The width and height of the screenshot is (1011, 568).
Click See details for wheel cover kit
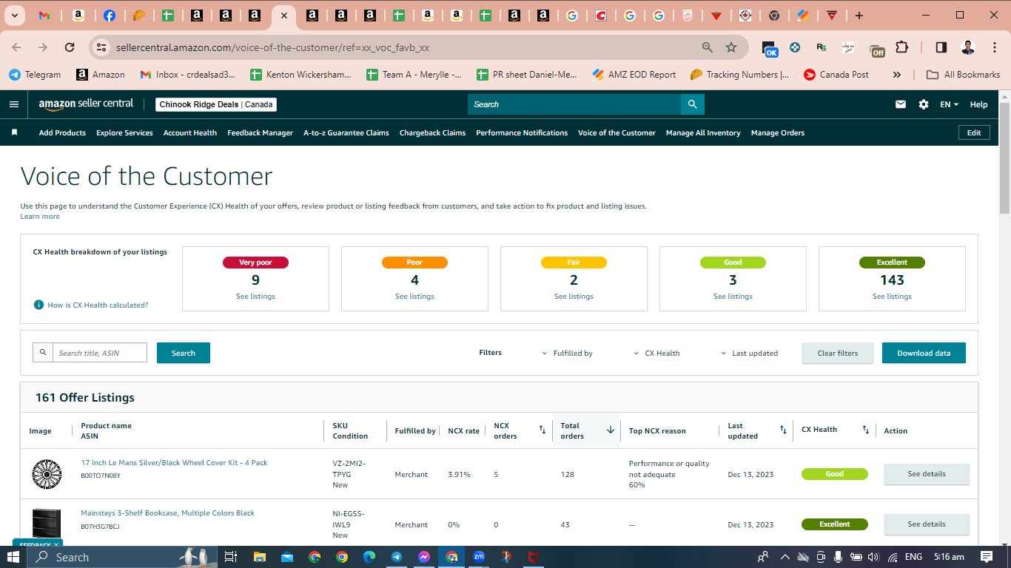(x=927, y=474)
